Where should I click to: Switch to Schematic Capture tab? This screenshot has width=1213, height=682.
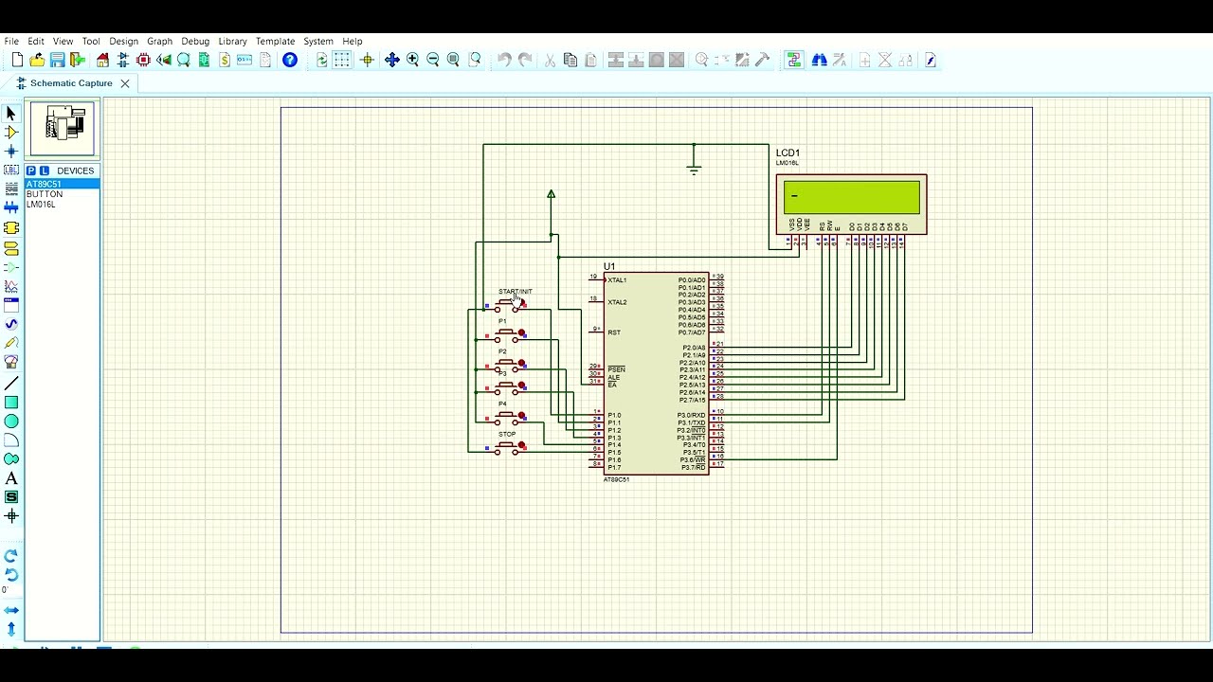click(71, 83)
